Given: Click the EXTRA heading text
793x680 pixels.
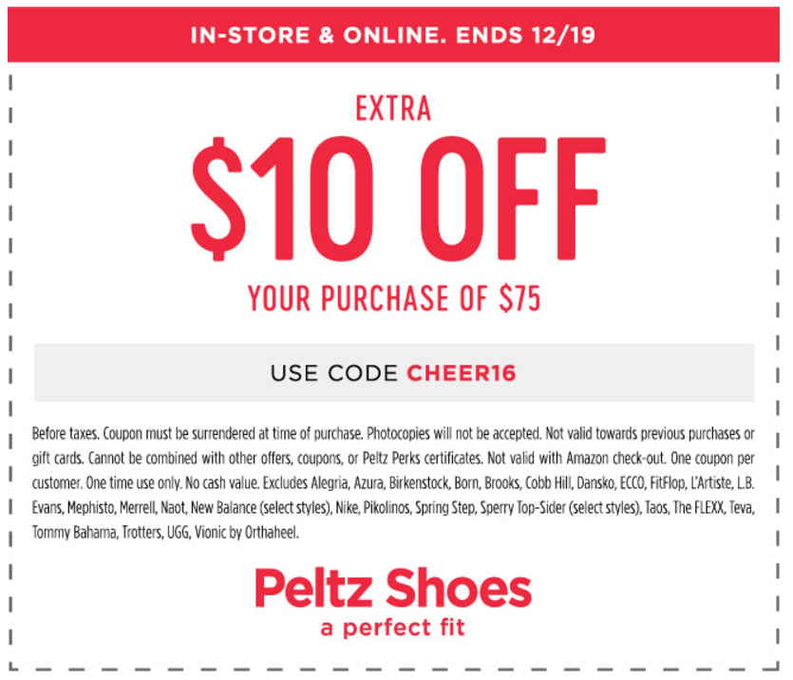Looking at the screenshot, I should [x=393, y=108].
